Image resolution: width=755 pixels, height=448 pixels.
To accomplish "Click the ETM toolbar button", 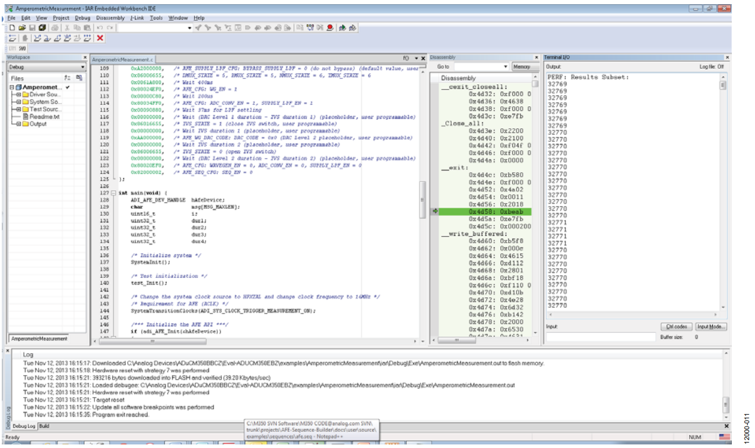I will click(x=12, y=49).
